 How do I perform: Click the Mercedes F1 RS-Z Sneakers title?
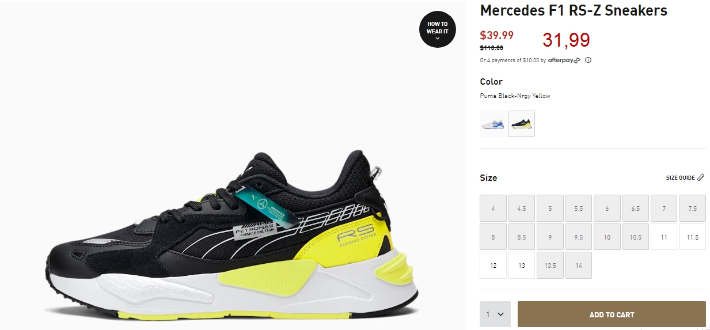click(x=574, y=10)
